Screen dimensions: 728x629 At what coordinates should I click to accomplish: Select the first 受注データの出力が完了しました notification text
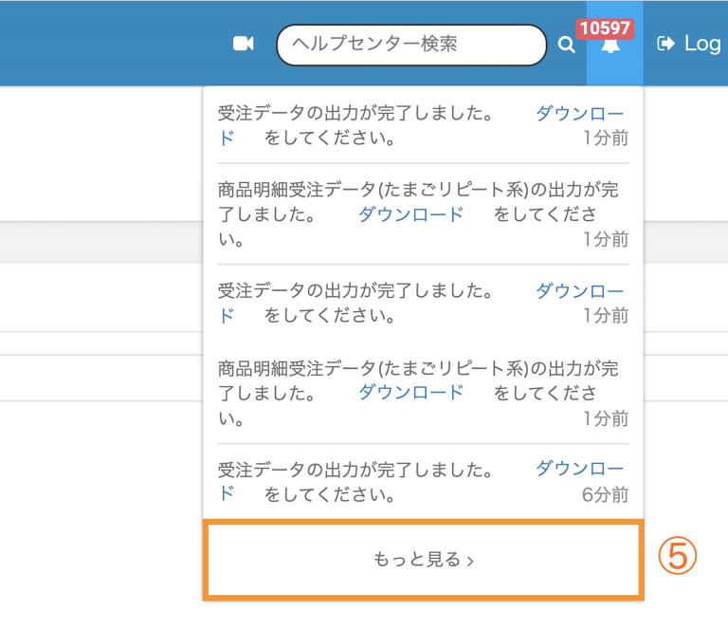355,114
